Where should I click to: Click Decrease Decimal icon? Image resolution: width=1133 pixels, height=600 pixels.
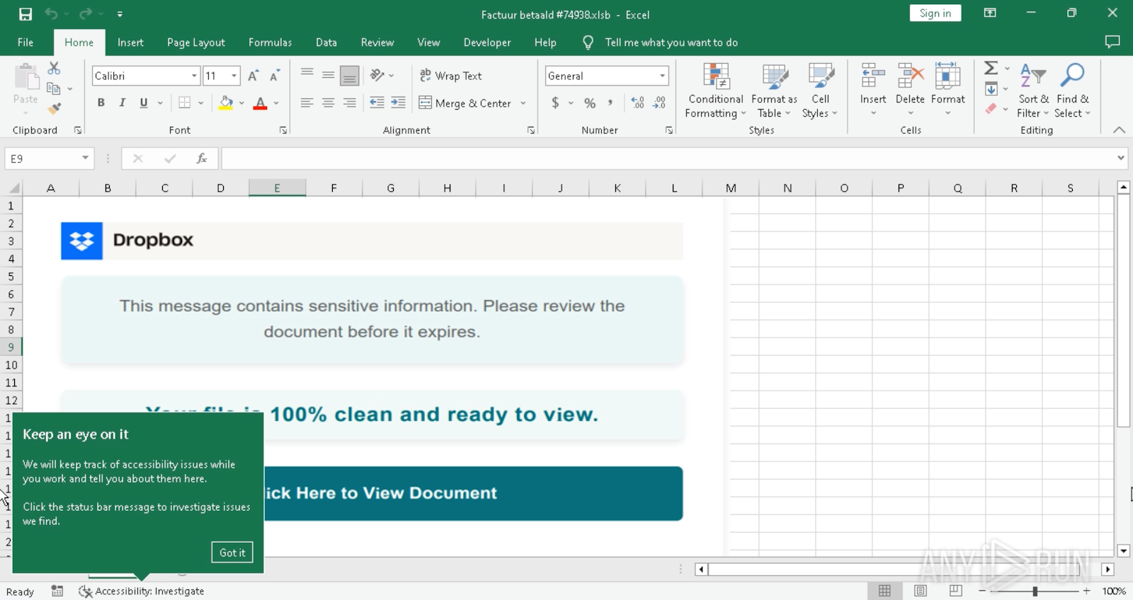659,103
